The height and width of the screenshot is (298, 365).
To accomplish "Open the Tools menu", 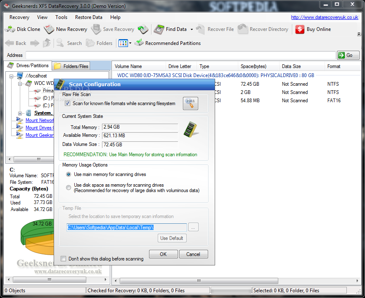I will (x=61, y=17).
